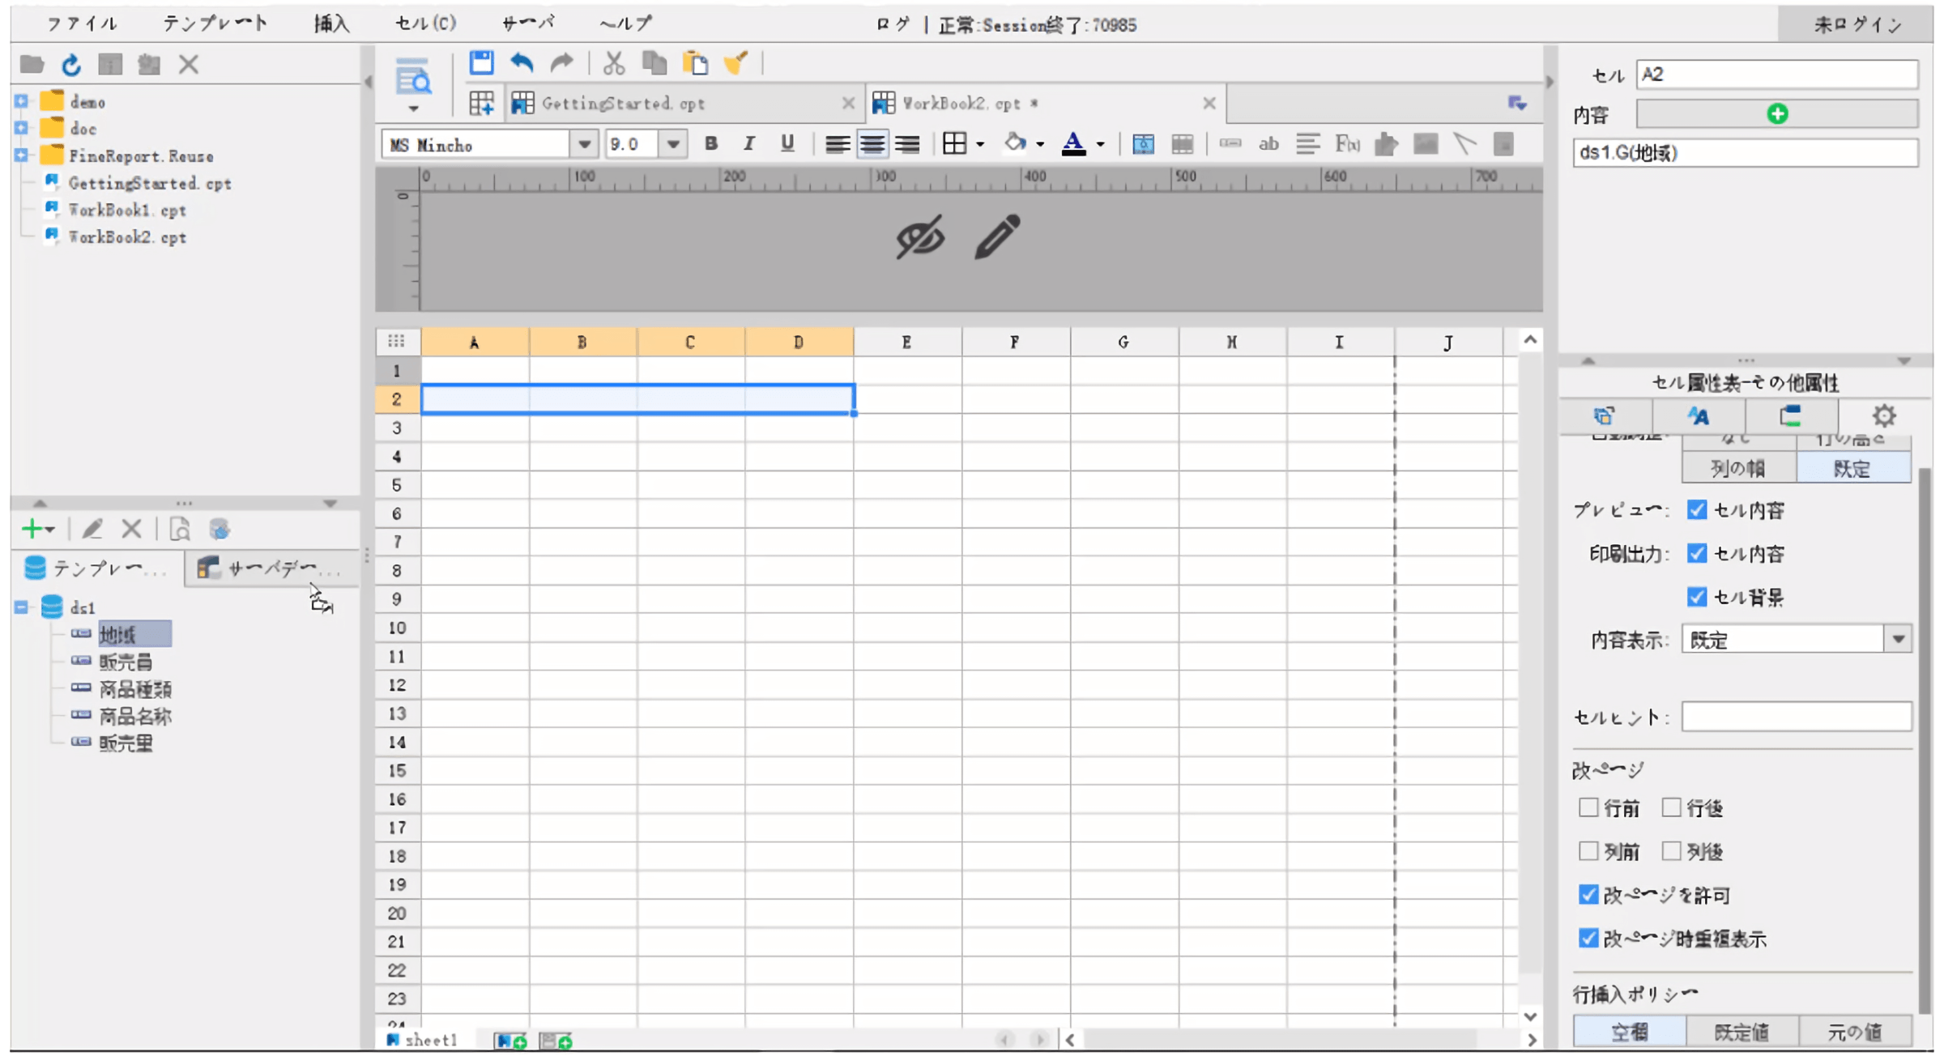Click the Save template icon

point(481,62)
